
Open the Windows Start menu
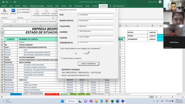click(x=62, y=101)
